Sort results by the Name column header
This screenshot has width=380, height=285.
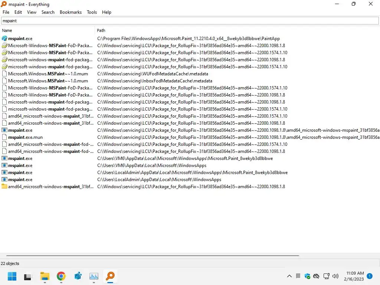click(47, 30)
